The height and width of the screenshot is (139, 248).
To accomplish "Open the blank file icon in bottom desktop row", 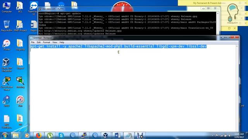I will point(7,122).
